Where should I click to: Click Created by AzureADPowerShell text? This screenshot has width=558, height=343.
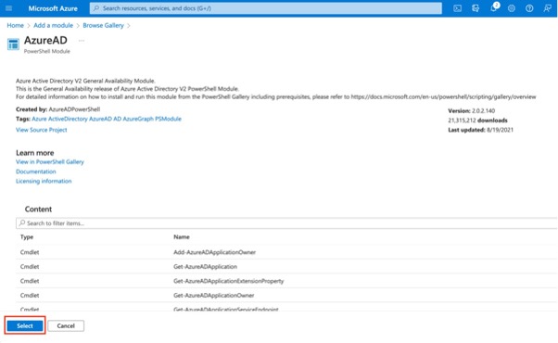tap(58, 109)
